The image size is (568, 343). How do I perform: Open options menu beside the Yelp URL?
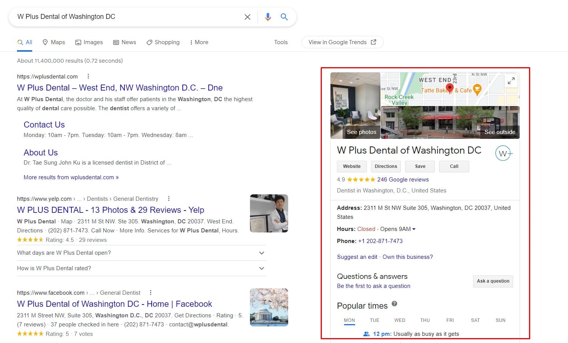(169, 198)
